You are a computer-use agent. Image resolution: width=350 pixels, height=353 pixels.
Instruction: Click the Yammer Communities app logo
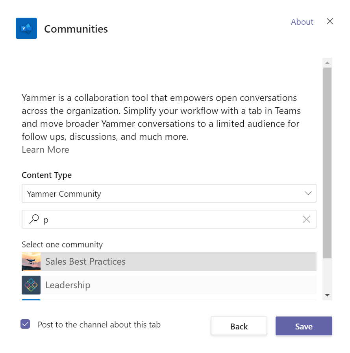[26, 28]
